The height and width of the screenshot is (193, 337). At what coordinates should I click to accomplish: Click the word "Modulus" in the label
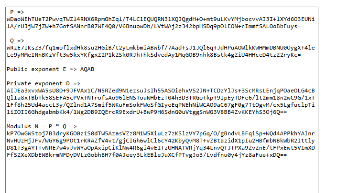click(x=19, y=126)
